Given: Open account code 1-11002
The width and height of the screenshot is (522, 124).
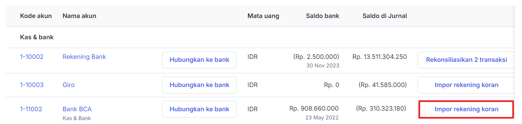Looking at the screenshot, I should pos(31,109).
